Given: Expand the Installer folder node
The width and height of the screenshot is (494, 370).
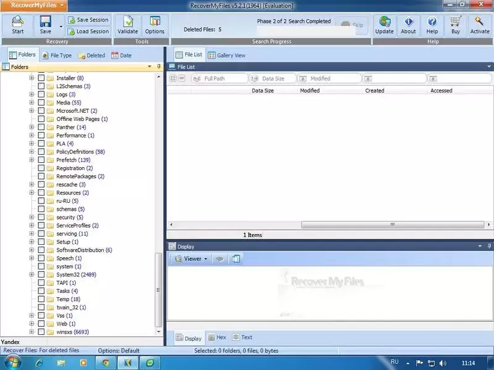Looking at the screenshot, I should pos(31,78).
